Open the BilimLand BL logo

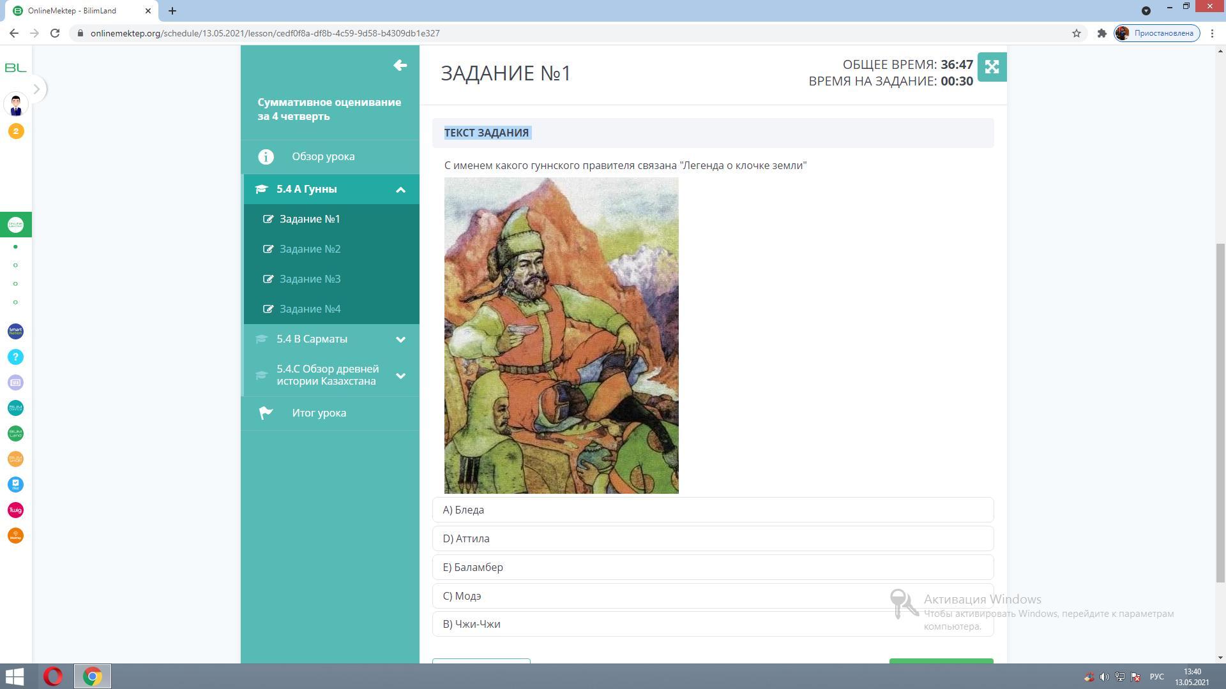point(15,68)
